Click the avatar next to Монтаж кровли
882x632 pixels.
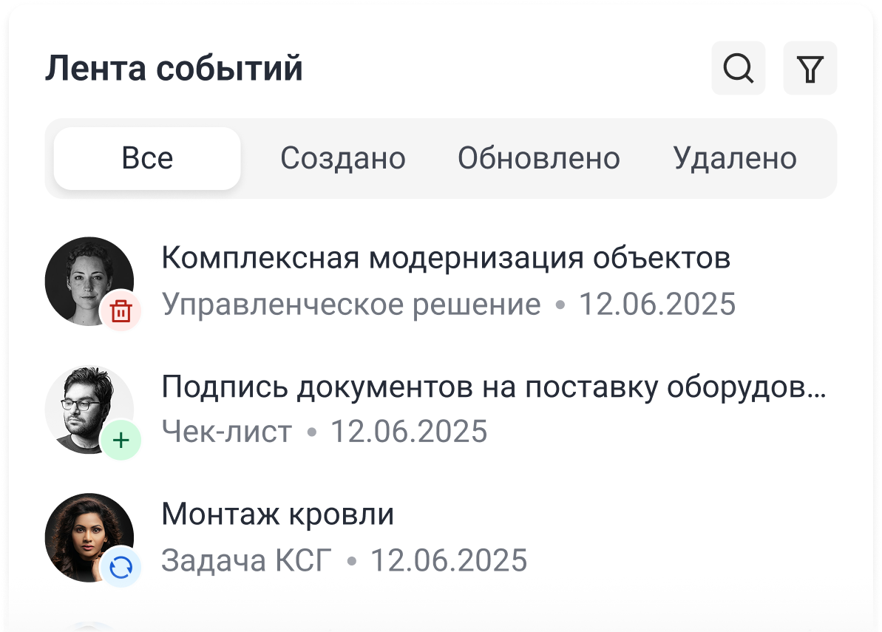click(x=89, y=537)
